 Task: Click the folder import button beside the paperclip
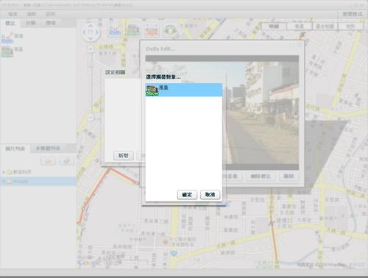(49, 161)
